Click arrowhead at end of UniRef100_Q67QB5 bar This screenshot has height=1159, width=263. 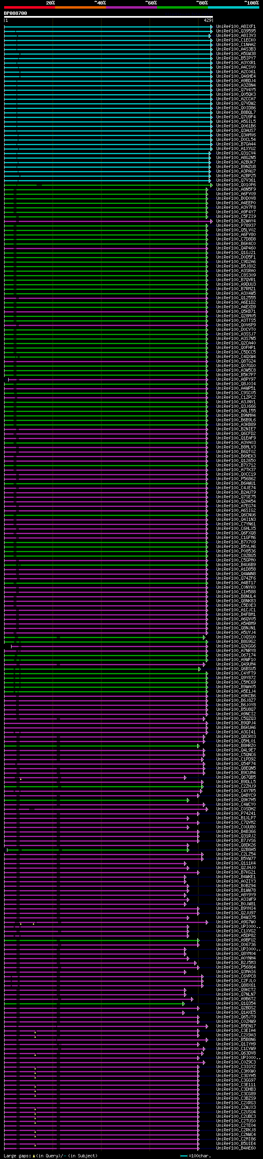coord(185,777)
